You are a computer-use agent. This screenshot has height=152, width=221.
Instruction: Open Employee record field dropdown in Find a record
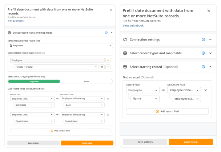[x=143, y=90]
